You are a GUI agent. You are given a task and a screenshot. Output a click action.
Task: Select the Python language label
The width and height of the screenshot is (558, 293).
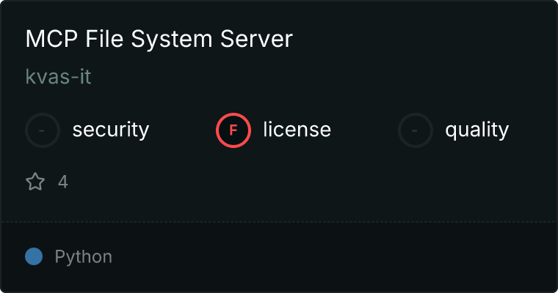click(x=84, y=257)
